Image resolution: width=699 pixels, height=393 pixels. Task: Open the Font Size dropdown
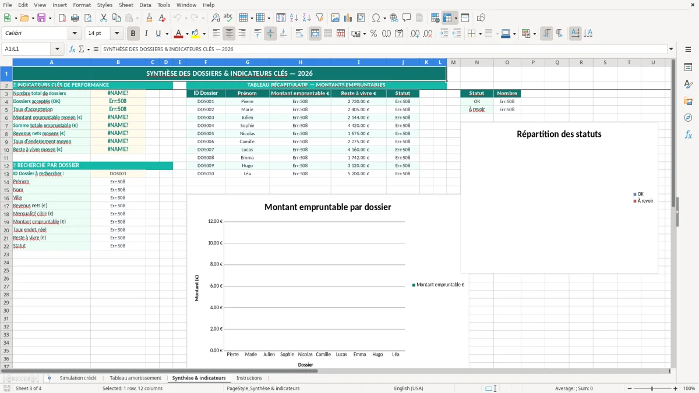(117, 34)
